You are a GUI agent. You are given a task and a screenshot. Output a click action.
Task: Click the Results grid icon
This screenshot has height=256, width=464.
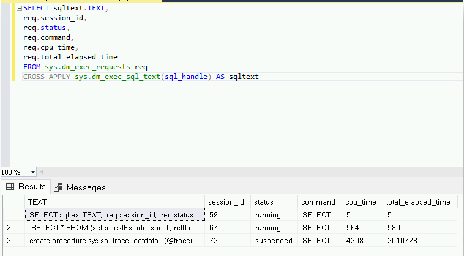pos(10,186)
